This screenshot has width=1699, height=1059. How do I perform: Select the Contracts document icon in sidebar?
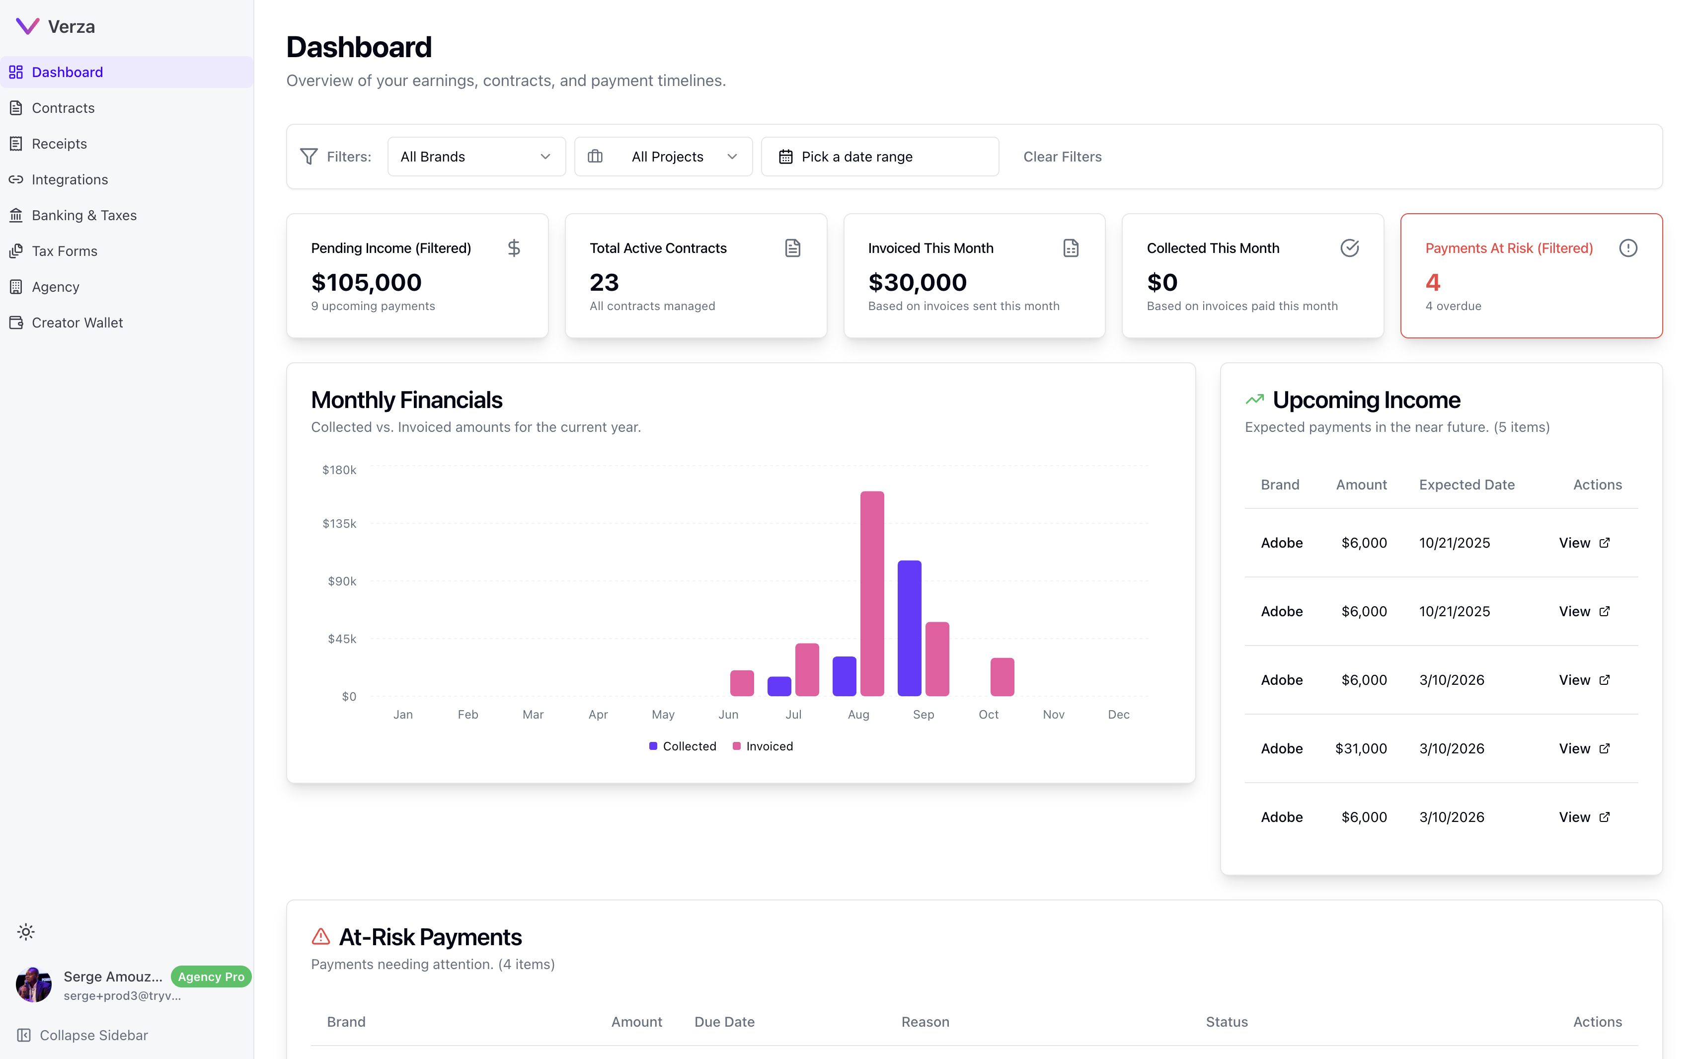(x=16, y=107)
